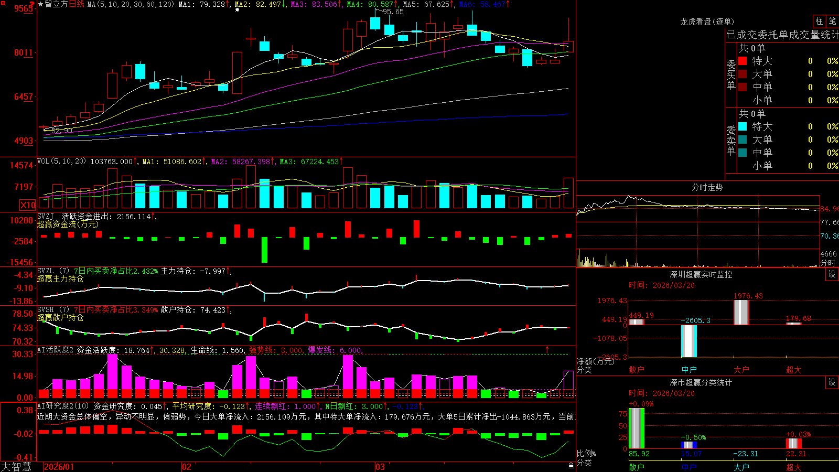
Task: Click AI研究度2(10) indicator title
Action: pos(63,406)
